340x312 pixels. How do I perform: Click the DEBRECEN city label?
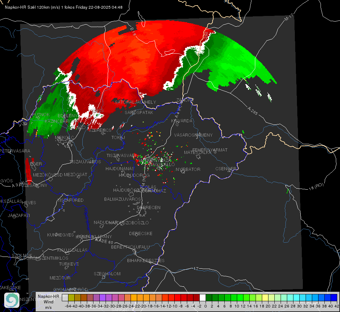point(149,207)
